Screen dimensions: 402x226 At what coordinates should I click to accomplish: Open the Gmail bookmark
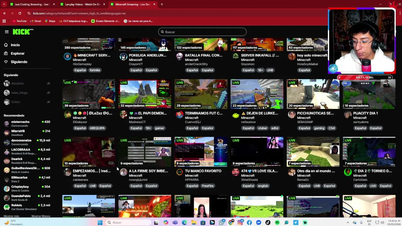35,21
